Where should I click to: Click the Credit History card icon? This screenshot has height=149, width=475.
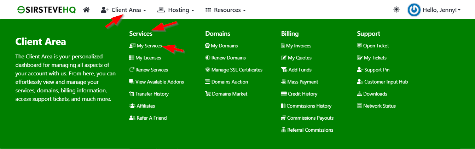(x=284, y=94)
